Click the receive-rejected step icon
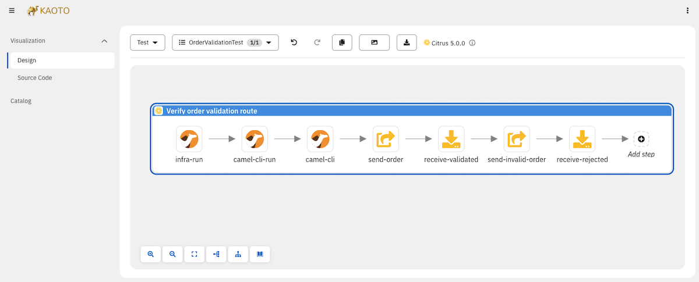Screen dimensions: 699x282 click(x=582, y=140)
